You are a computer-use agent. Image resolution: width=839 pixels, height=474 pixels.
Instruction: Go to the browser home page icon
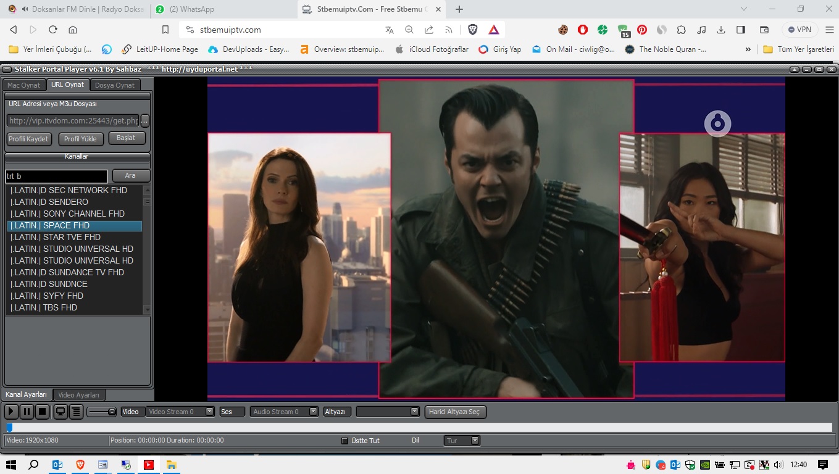pyautogui.click(x=73, y=30)
